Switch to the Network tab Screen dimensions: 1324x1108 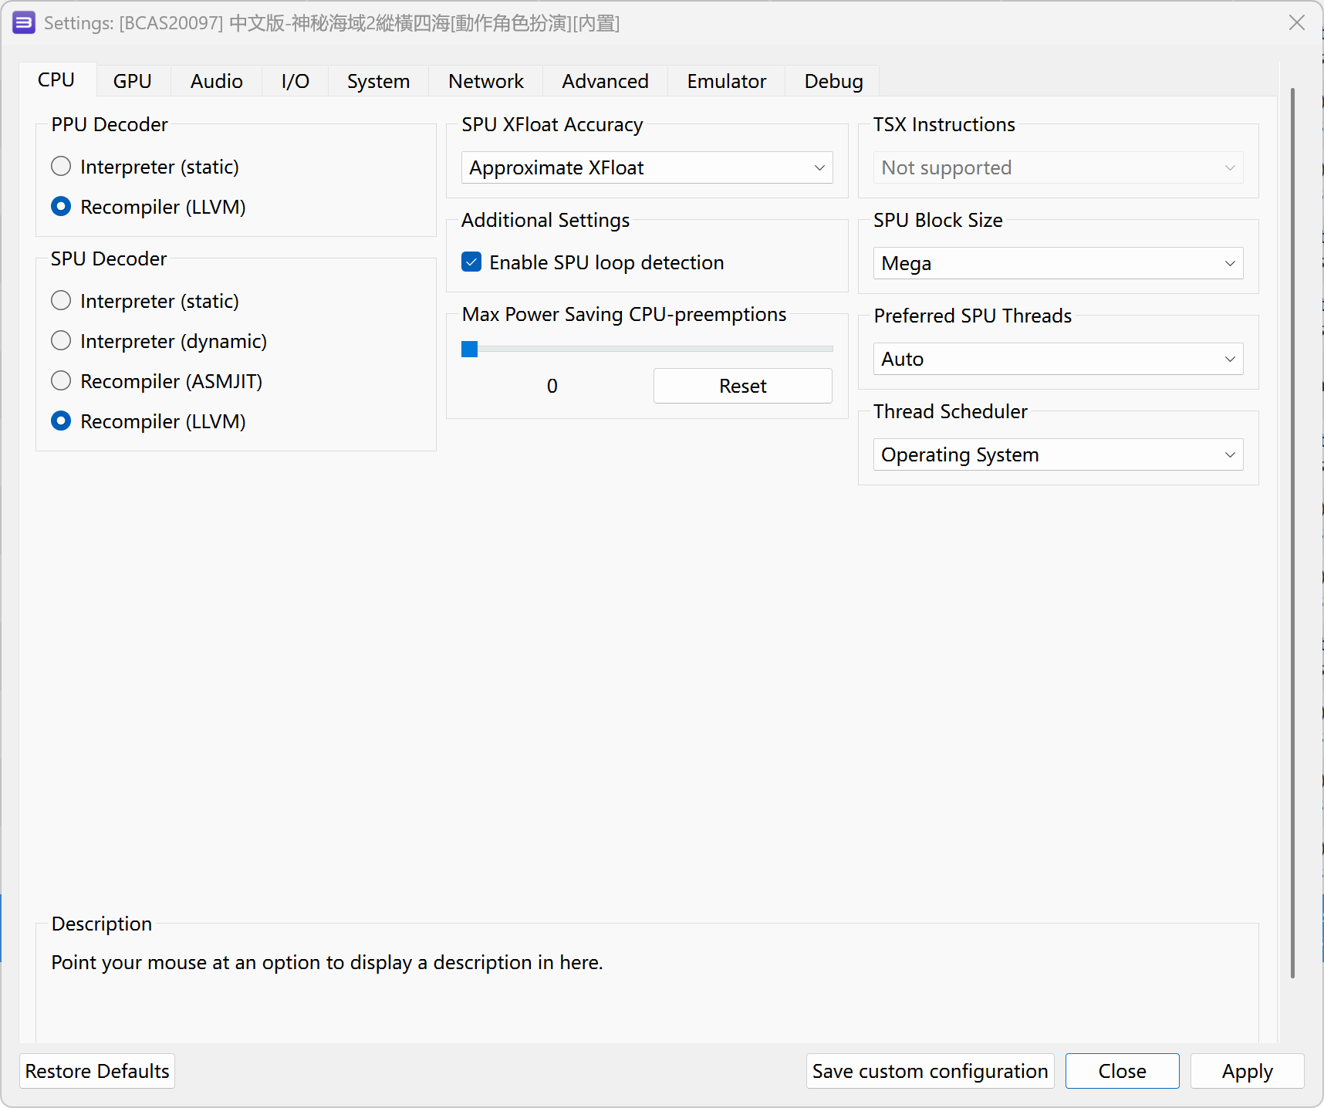486,81
